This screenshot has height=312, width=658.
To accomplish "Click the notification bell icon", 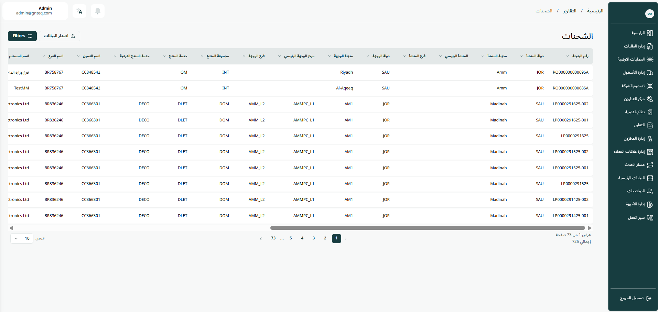I will (x=98, y=11).
